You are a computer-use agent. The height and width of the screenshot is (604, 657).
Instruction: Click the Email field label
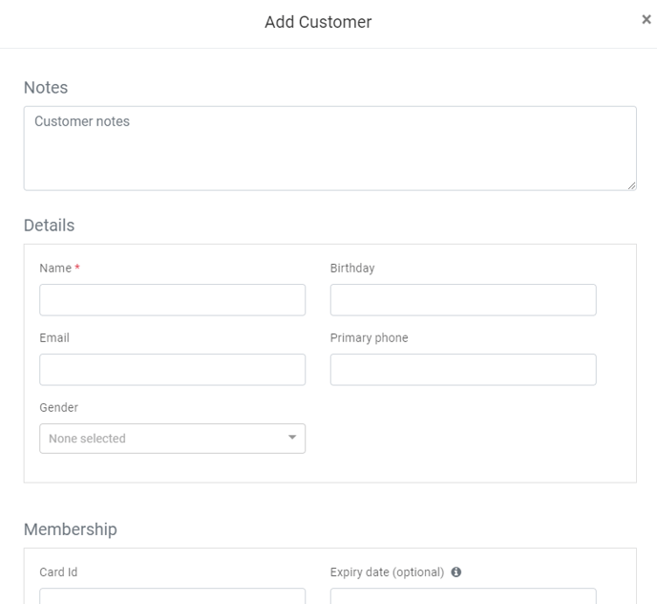tap(54, 338)
